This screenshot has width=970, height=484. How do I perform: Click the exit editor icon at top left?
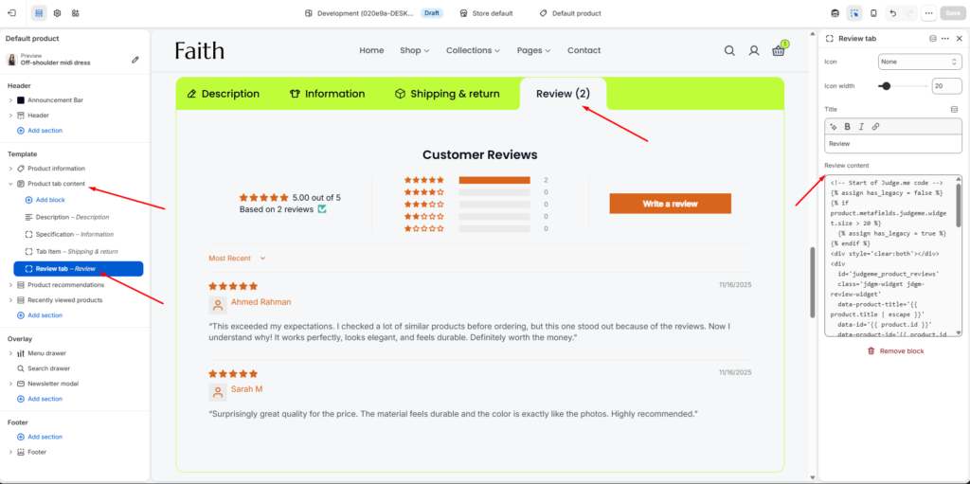click(x=11, y=13)
